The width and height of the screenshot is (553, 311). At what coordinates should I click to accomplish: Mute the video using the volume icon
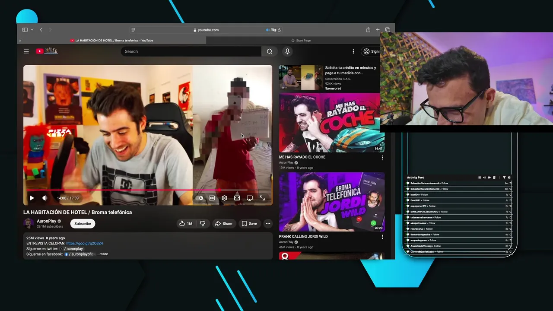[x=45, y=198]
